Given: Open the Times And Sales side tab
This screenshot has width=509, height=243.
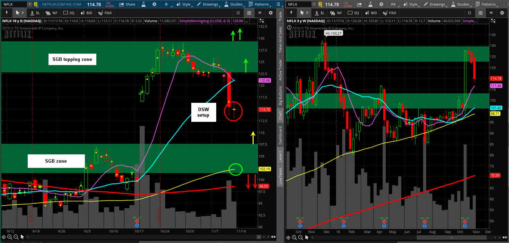Looking at the screenshot, I should point(281,39).
